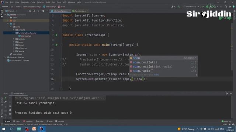Click the IntelliJ IDEA taskbar icon
The height and width of the screenshot is (132, 236).
click(x=42, y=129)
